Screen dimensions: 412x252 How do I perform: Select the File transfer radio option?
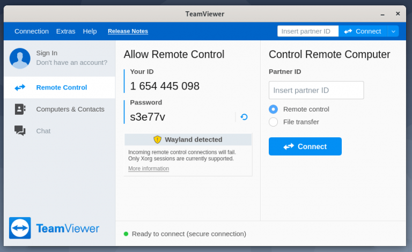click(273, 122)
